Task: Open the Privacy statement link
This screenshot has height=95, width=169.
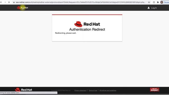Action: click(80, 91)
